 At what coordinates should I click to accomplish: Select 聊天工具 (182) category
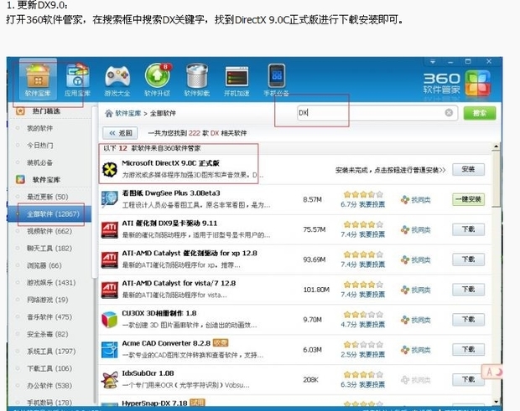[49, 249]
